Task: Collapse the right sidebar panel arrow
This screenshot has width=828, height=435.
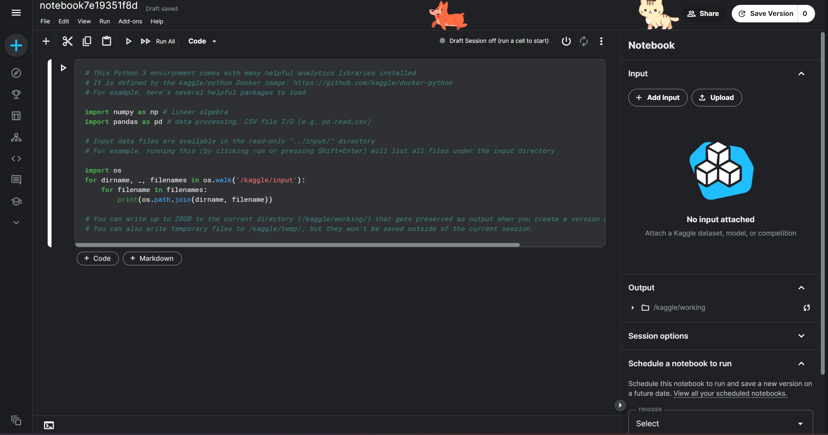Action: tap(620, 405)
